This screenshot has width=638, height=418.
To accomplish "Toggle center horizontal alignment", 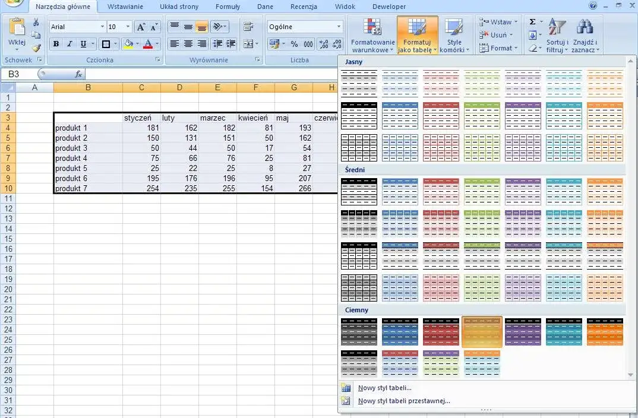I will pos(188,44).
